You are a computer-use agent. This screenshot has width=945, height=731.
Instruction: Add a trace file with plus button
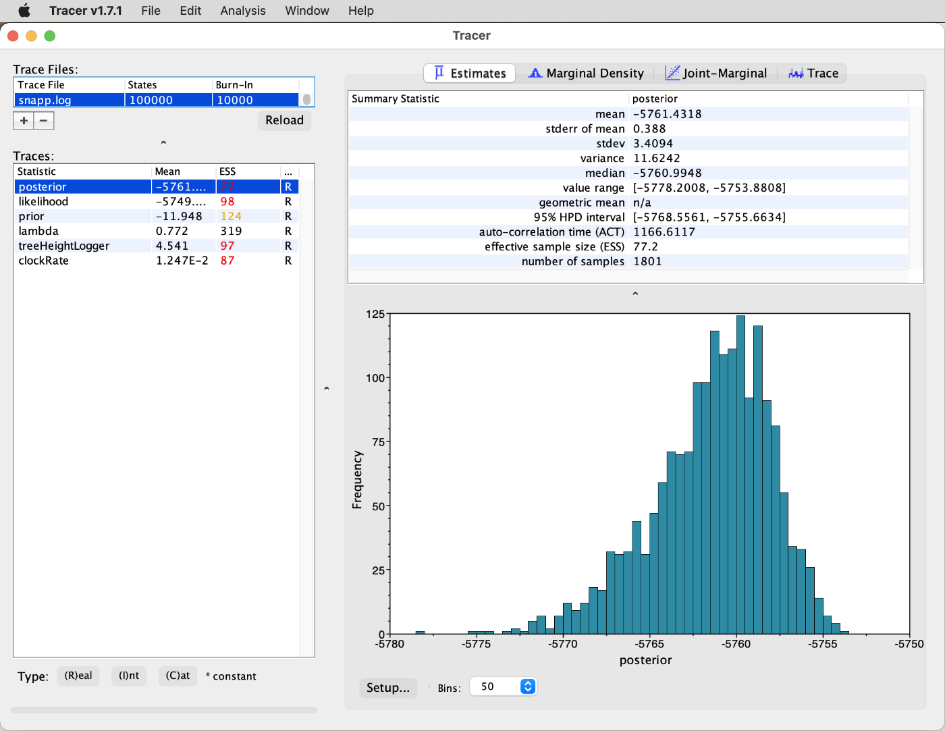(24, 121)
